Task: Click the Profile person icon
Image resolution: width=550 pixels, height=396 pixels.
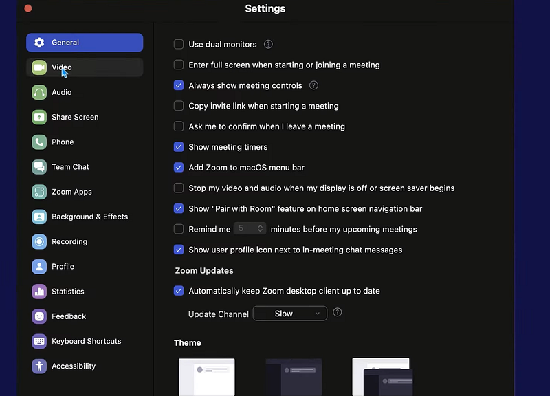Action: (39, 267)
